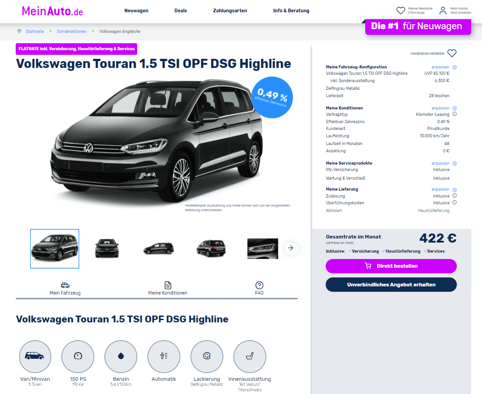Click the Innenausstattung seat icon
The width and height of the screenshot is (482, 394).
point(250,356)
